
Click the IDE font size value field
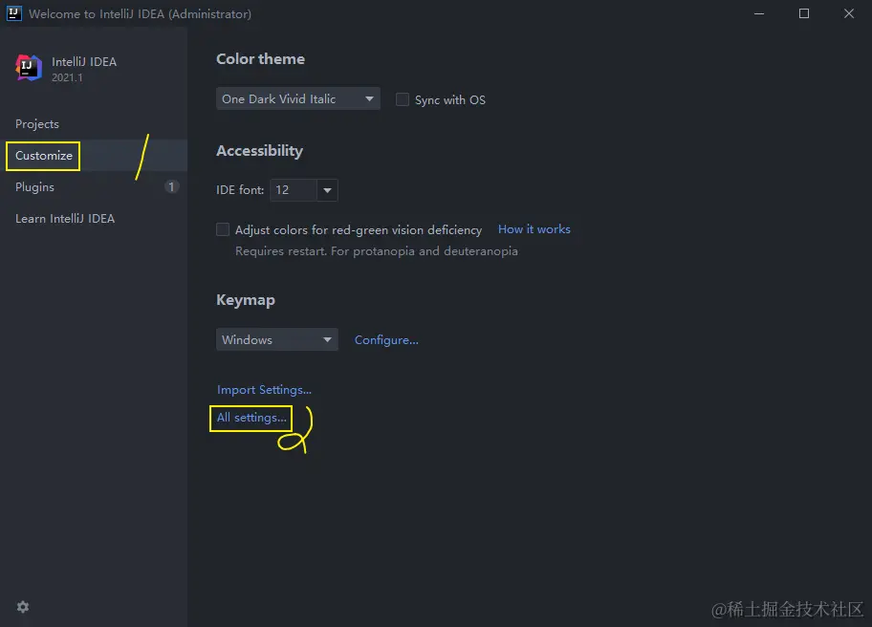pyautogui.click(x=294, y=190)
